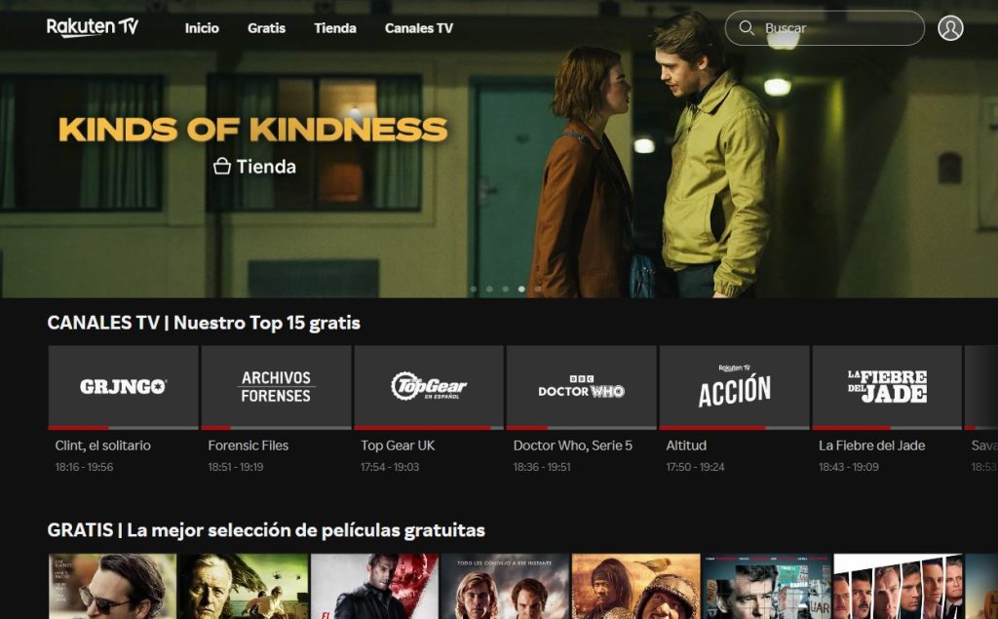Select the first carousel indicator dot
This screenshot has height=619, width=998.
474,290
